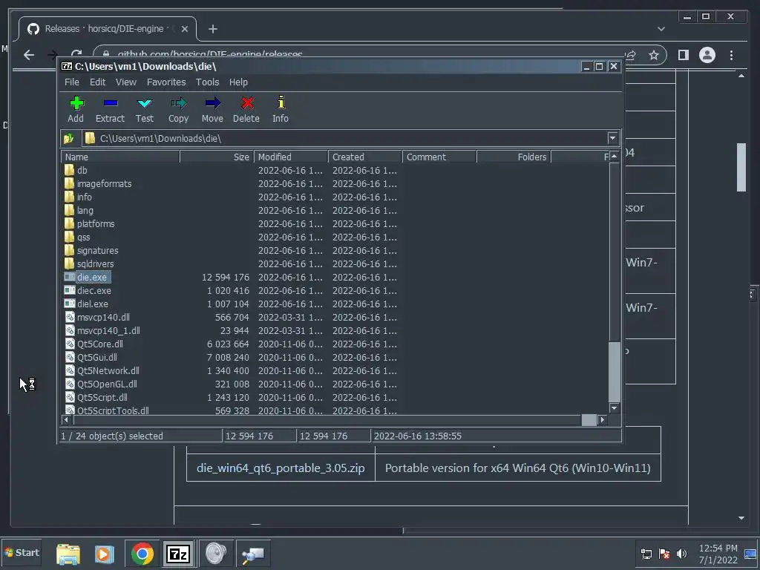Select the platforms folder
Viewport: 760px width, 570px height.
(96, 223)
